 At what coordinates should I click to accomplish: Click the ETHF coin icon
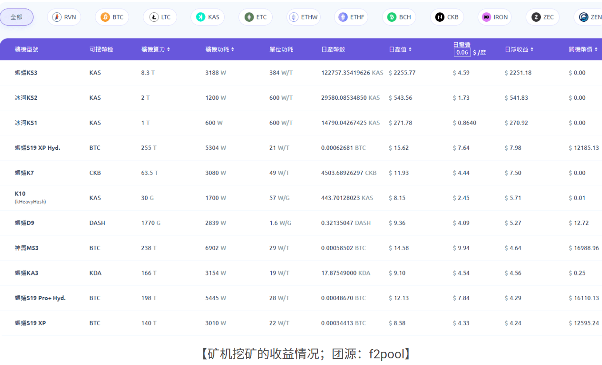tap(343, 17)
